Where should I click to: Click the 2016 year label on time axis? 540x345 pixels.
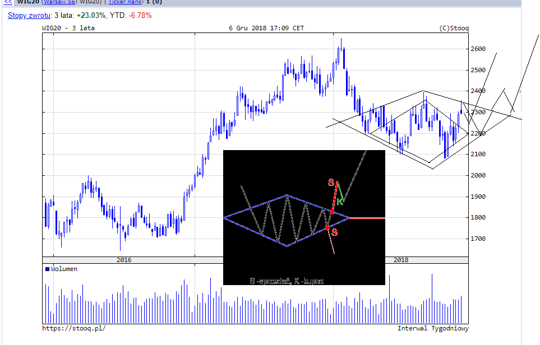pos(124,260)
